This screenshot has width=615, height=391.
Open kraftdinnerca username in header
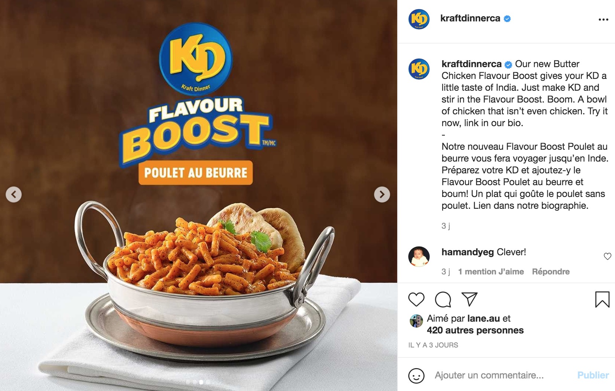pos(470,18)
